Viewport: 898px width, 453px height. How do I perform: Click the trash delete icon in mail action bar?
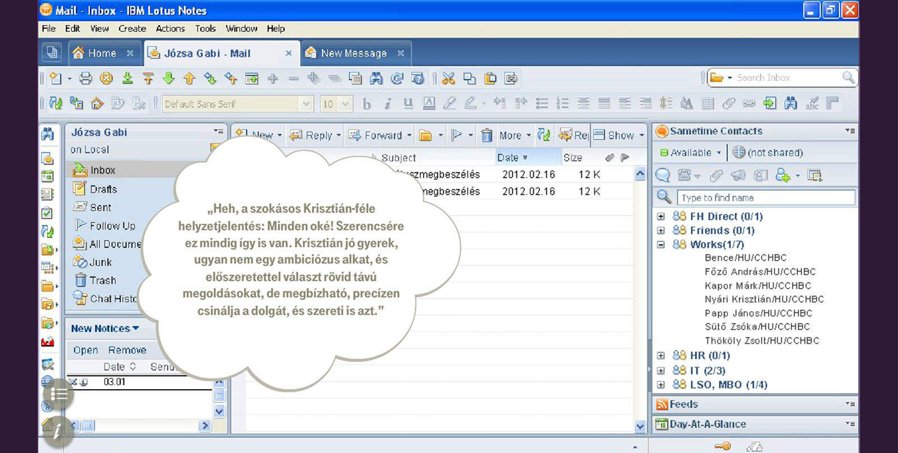pyautogui.click(x=487, y=135)
